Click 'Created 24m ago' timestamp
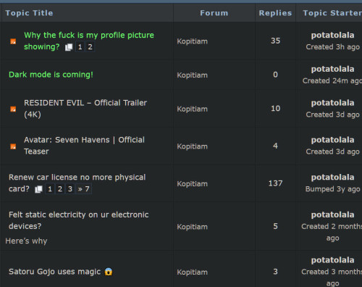This screenshot has width=362, height=287. (x=332, y=80)
